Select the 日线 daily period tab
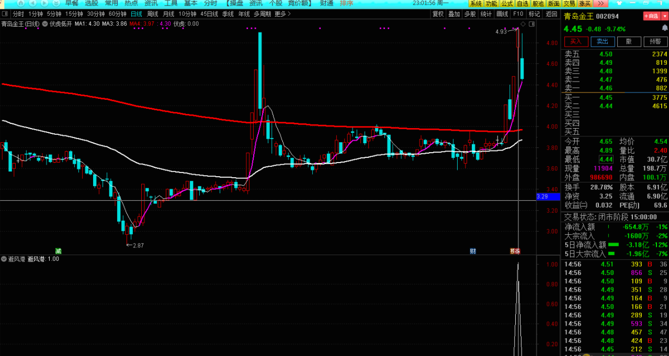This screenshot has width=669, height=356. tap(136, 14)
